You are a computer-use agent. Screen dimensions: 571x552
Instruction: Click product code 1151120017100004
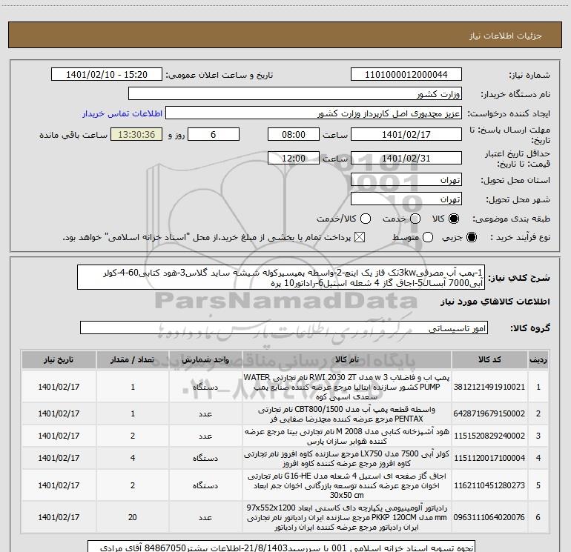[x=489, y=458]
